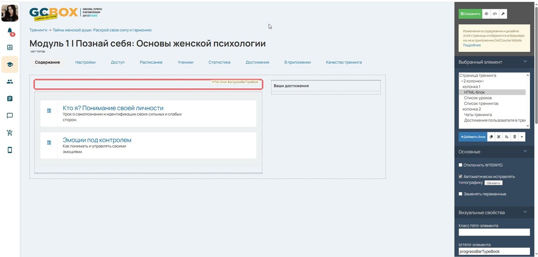Click the Подробнее link in notice

472,45
